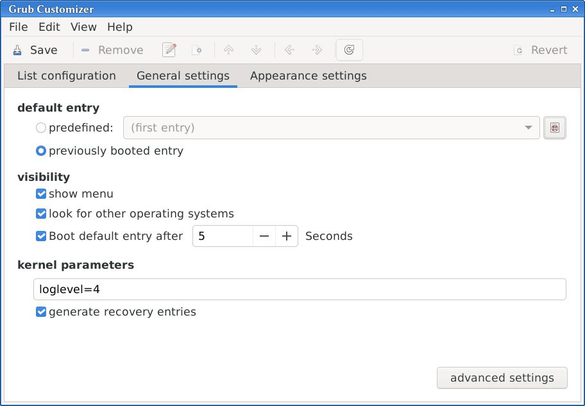Click the reload configuration icon

[349, 50]
